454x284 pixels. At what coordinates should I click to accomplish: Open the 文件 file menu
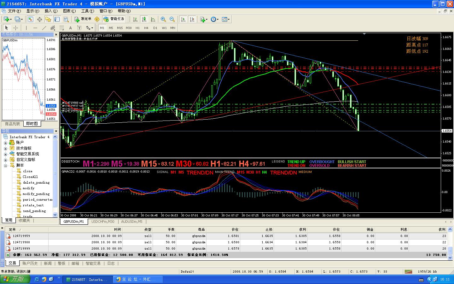[14, 11]
